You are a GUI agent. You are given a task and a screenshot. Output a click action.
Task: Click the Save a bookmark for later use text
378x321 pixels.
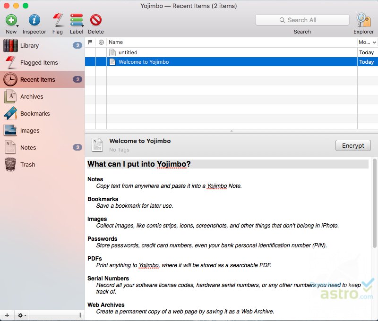coord(135,206)
